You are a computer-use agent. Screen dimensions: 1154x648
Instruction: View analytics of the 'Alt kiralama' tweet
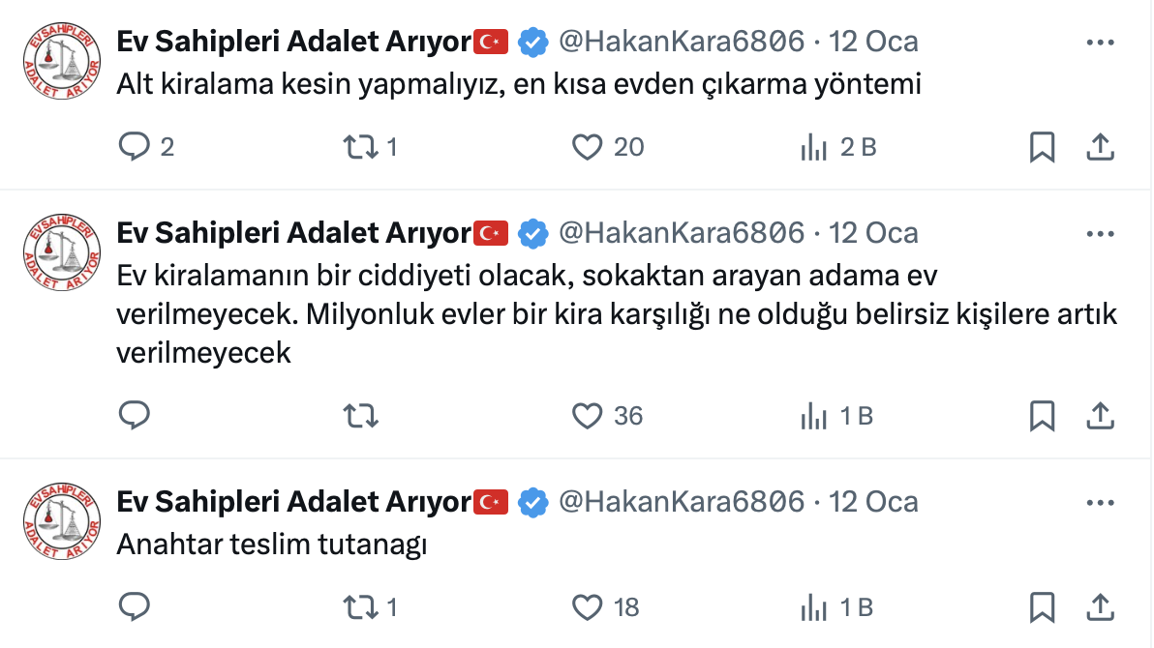coord(813,147)
